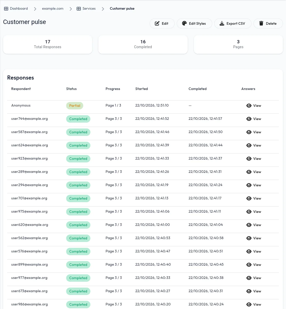This screenshot has width=286, height=309.
Task: Click started time 22/10/2026, 12:41:39
Action: 152,145
